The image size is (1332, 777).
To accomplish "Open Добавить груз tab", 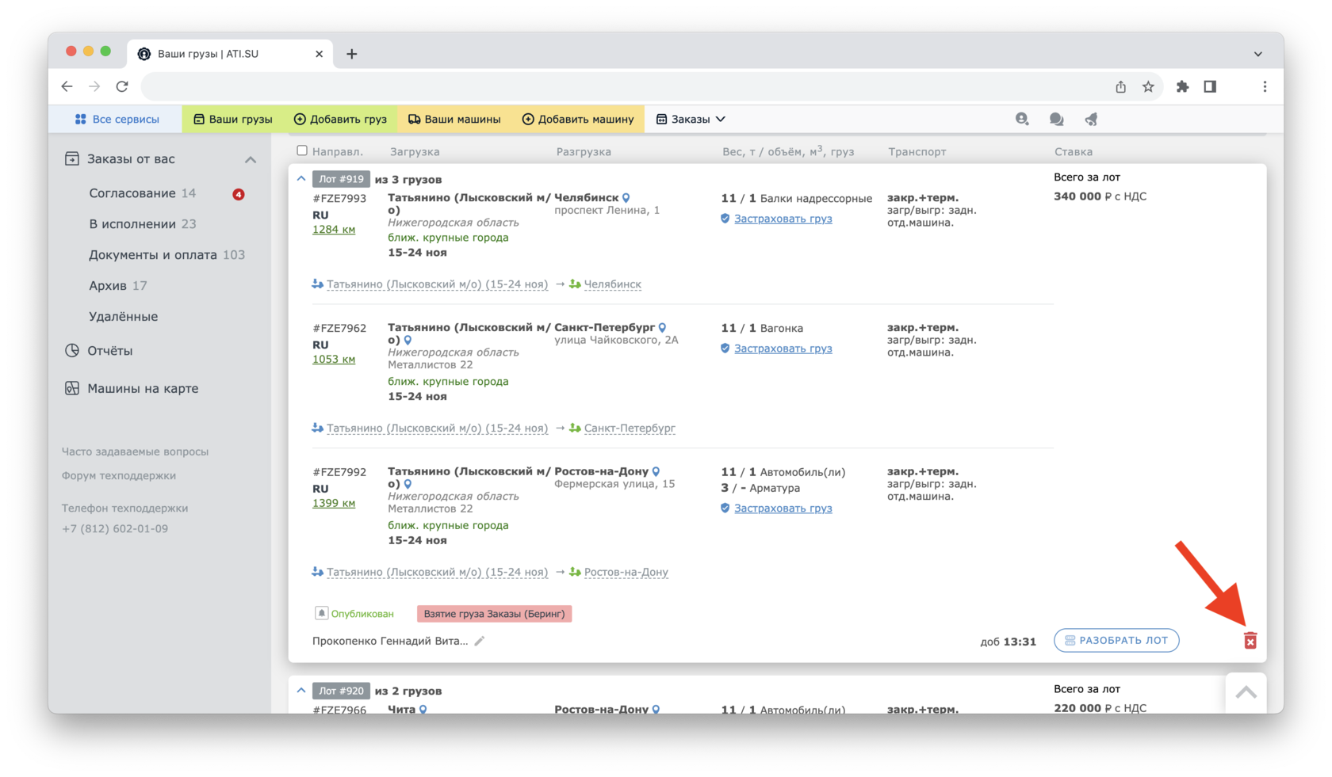I will click(x=340, y=119).
